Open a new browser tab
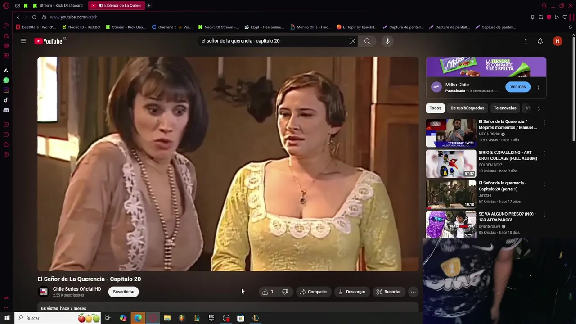Screen dimensions: 576x324 [x=149, y=5]
